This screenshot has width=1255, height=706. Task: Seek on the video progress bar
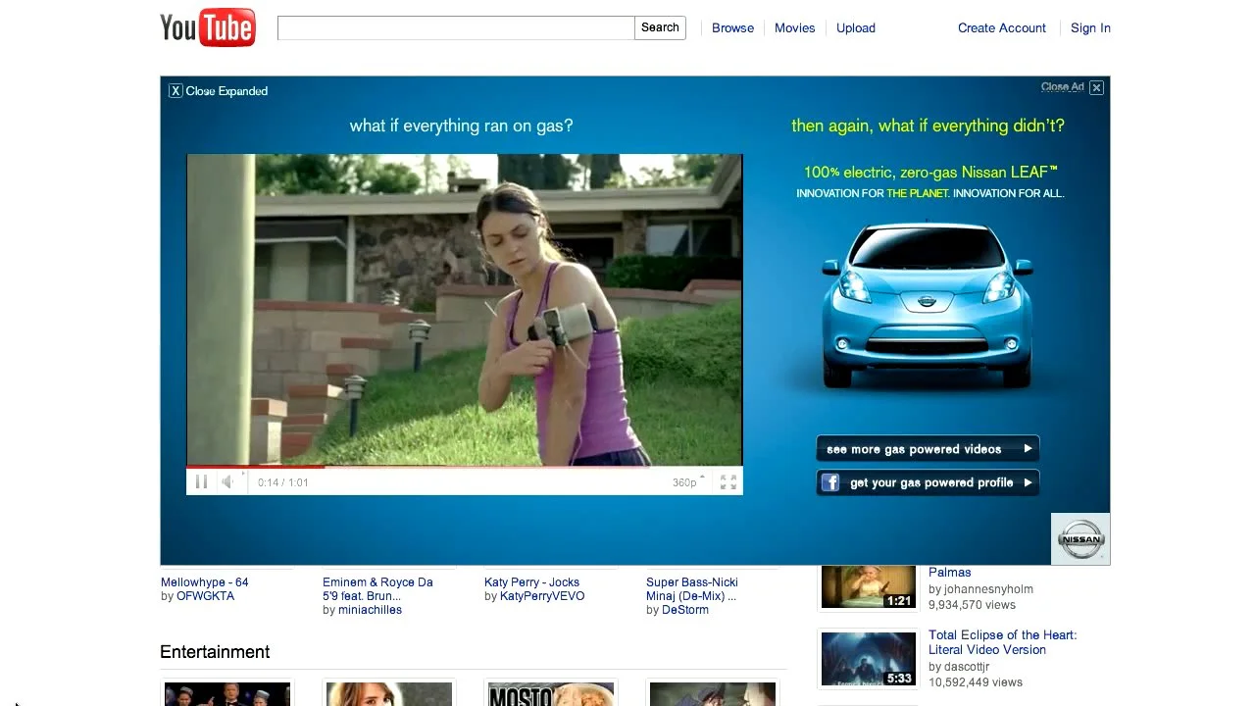(x=464, y=467)
